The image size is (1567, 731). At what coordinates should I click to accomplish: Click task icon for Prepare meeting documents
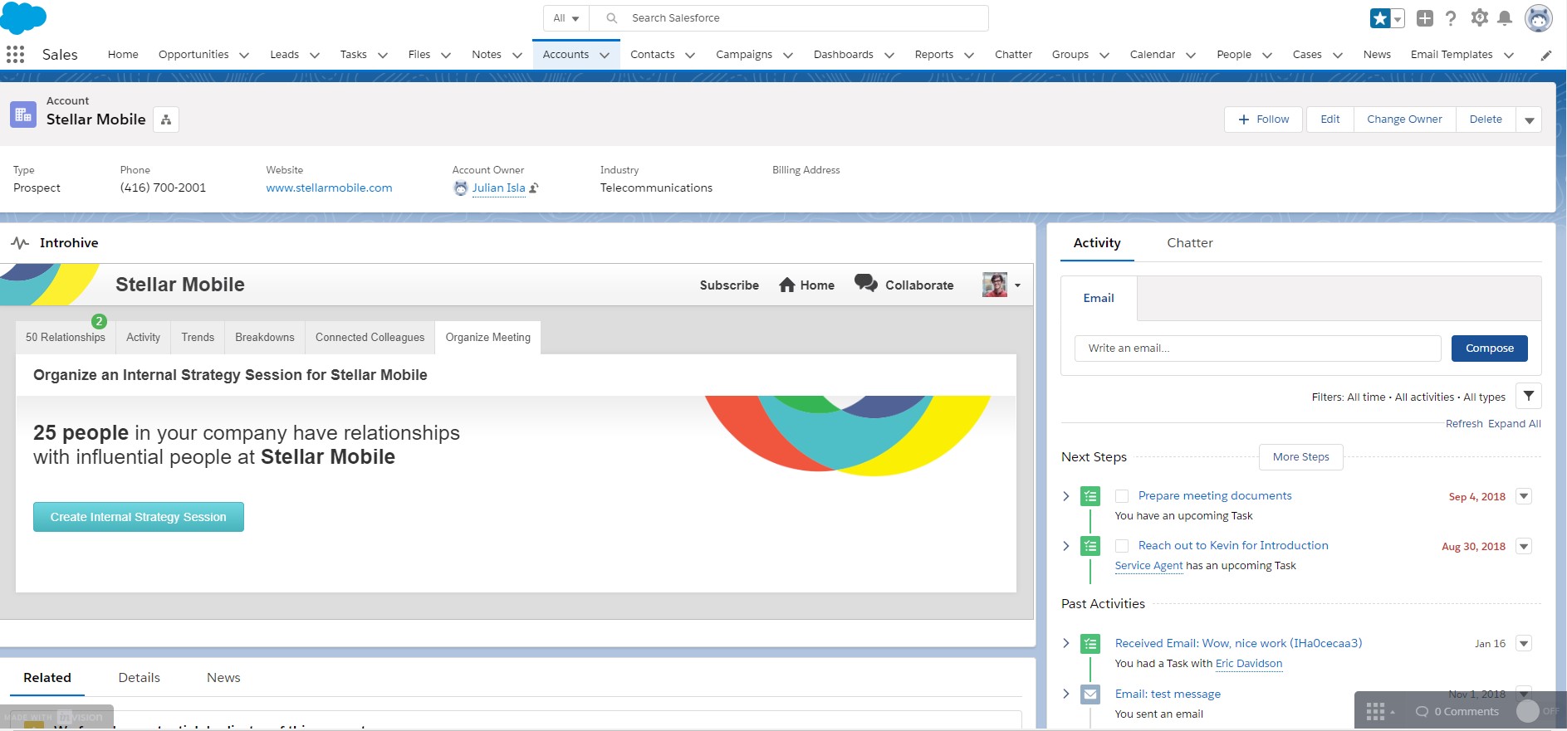(x=1090, y=496)
